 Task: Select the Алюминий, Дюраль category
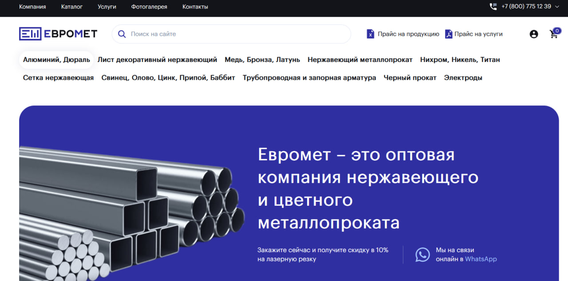56,60
